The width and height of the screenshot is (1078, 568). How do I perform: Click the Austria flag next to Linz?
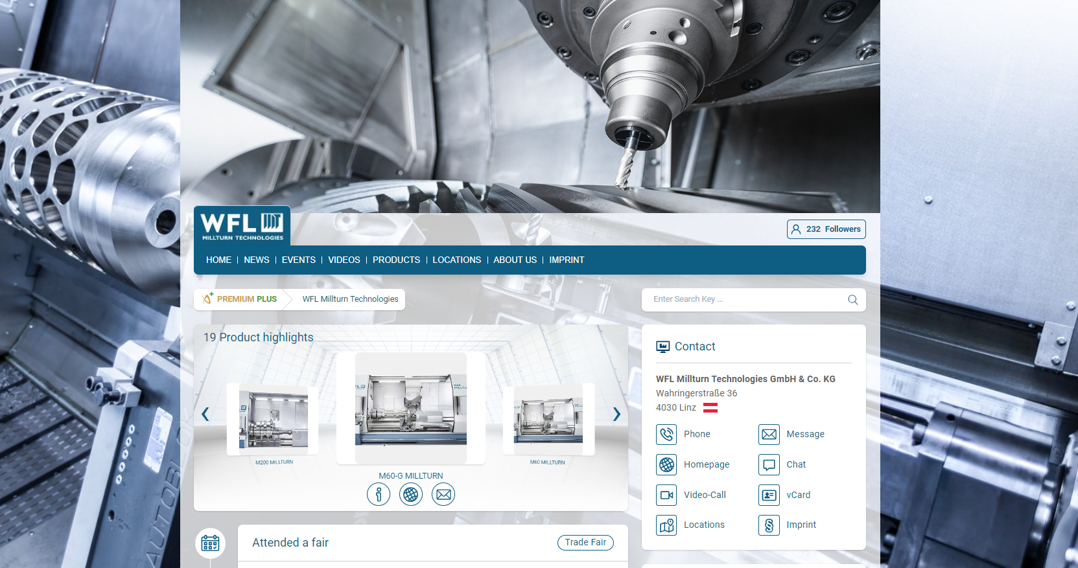pyautogui.click(x=710, y=407)
